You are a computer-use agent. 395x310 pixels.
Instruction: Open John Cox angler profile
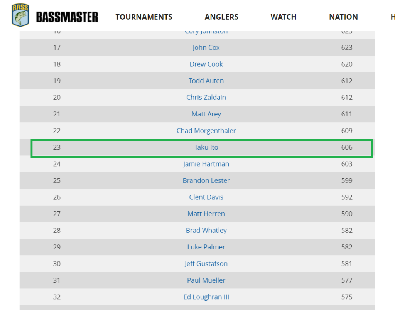[206, 47]
